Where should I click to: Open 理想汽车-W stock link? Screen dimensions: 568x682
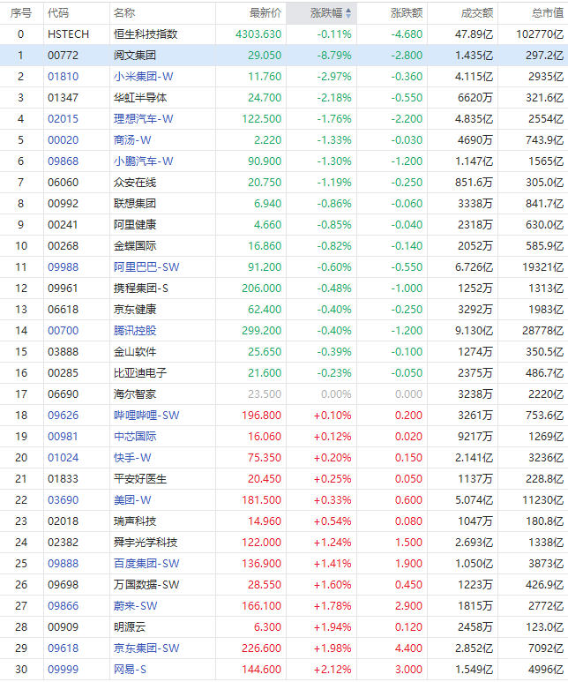point(144,119)
